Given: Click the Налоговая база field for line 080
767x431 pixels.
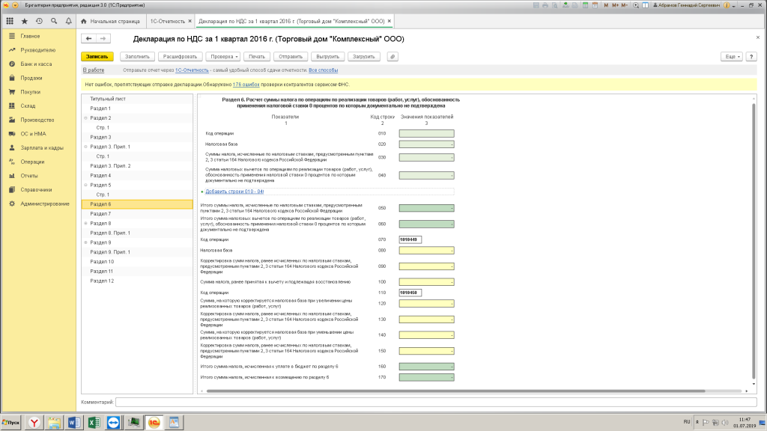Looking at the screenshot, I should pyautogui.click(x=426, y=250).
